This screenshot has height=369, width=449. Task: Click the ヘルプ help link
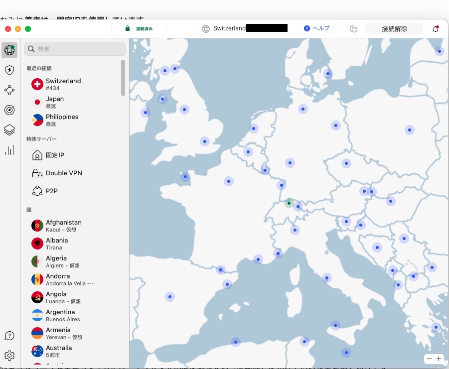click(x=317, y=28)
